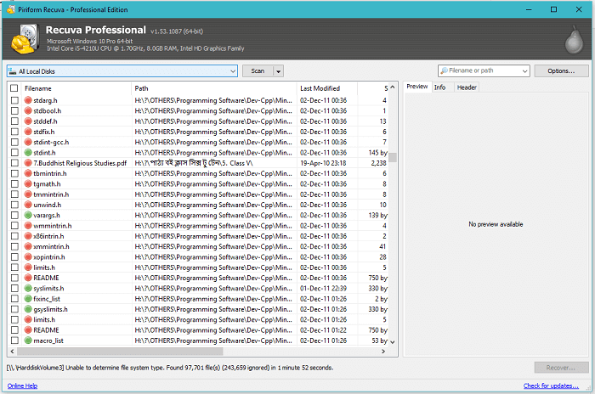Click search magnifier icon in filename box
Screen dimensions: 595x394
coord(444,70)
